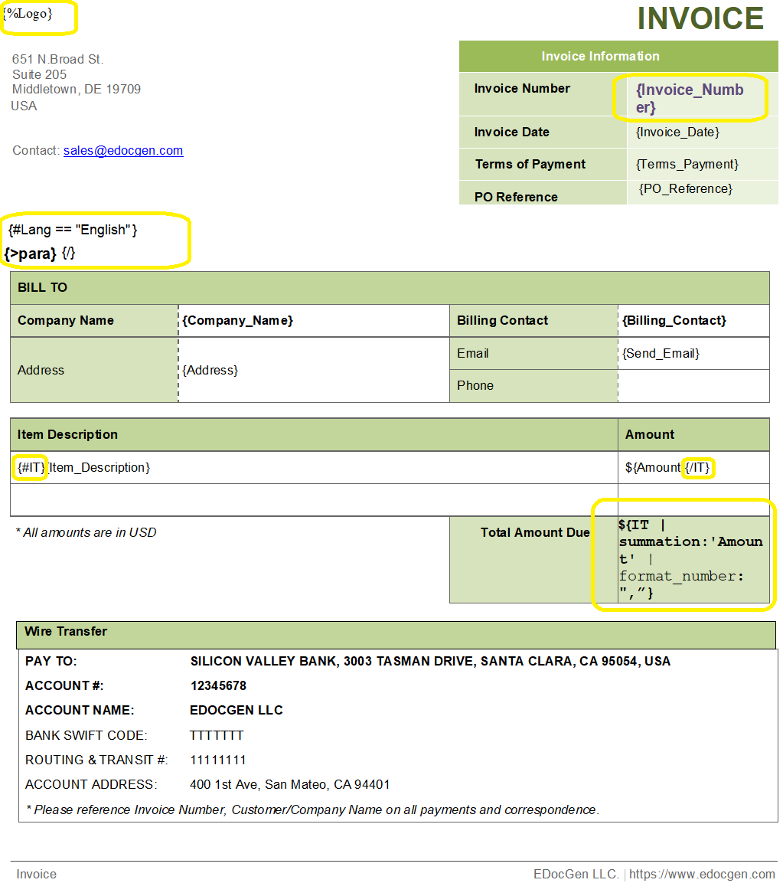The image size is (783, 883).
Task: Click the INVOICE title heading
Action: (x=700, y=19)
